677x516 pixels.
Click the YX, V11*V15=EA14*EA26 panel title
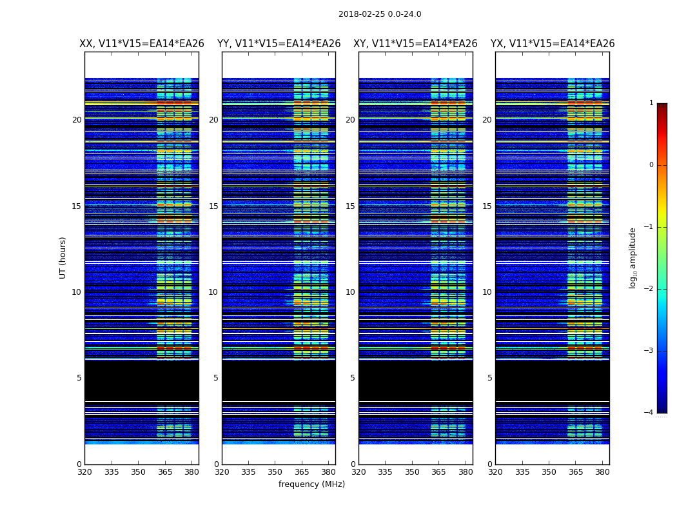(x=552, y=44)
